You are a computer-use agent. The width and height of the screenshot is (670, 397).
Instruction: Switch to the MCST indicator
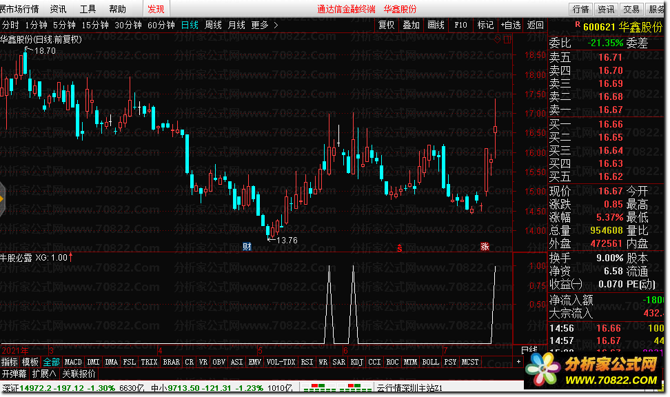(x=470, y=362)
